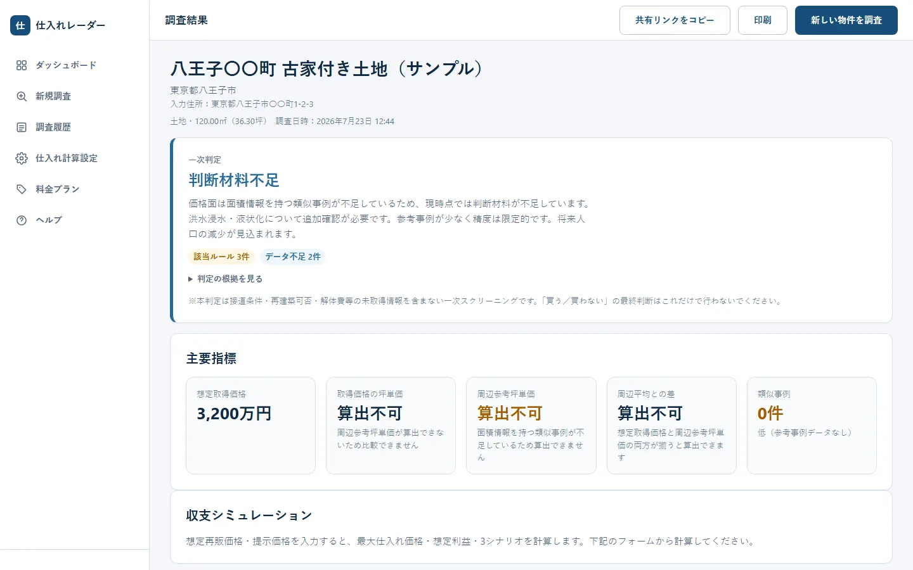Click the 判断材料不足 verdict heading
This screenshot has height=570, width=913.
234,180
